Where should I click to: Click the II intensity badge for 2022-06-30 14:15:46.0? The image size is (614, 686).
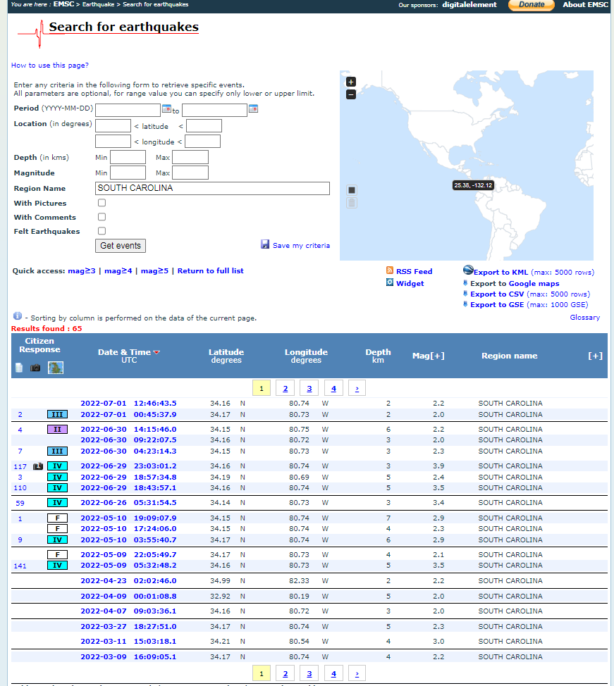pyautogui.click(x=57, y=429)
